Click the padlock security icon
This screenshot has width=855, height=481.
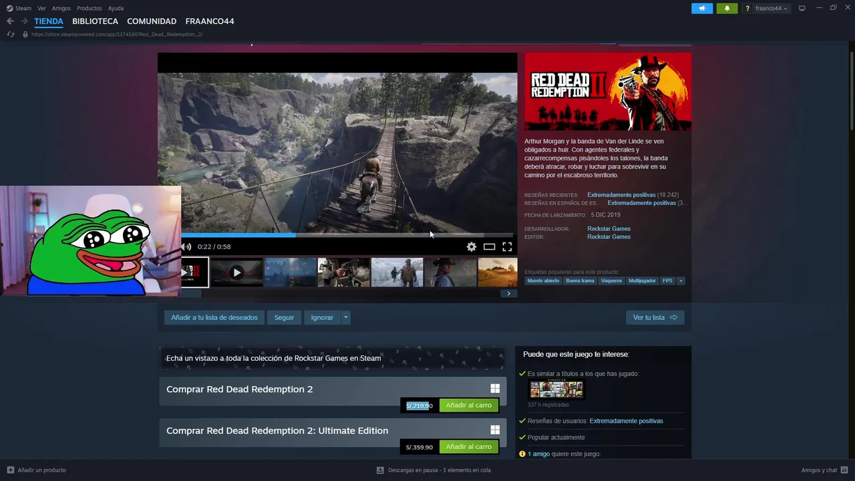click(x=25, y=34)
